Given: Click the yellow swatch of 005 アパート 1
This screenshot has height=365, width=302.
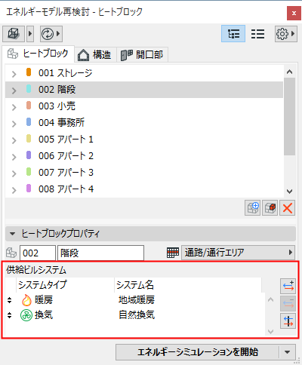Looking at the screenshot, I should click(x=29, y=139).
